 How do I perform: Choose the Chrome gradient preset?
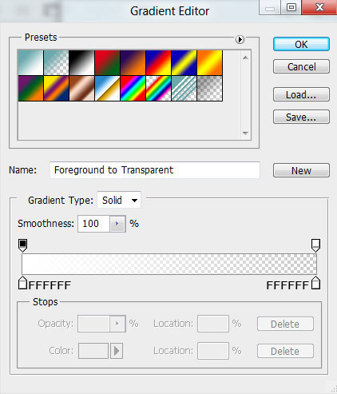click(x=107, y=88)
